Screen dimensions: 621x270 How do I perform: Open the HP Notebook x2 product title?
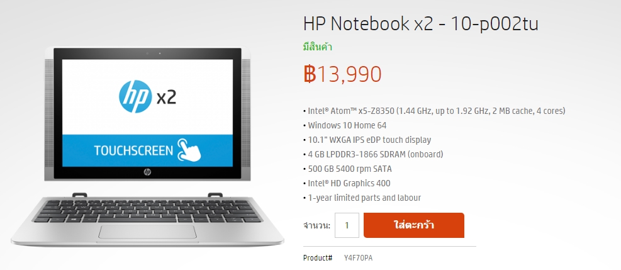[x=420, y=23]
